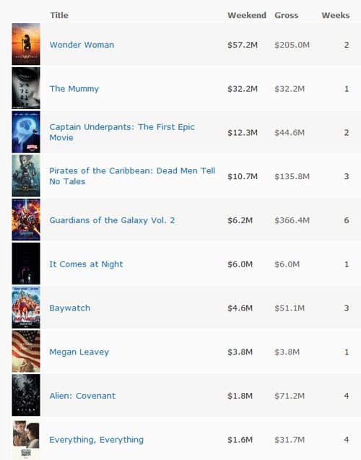Click the Megan Leavey flag poster
The image size is (361, 460).
click(x=26, y=351)
